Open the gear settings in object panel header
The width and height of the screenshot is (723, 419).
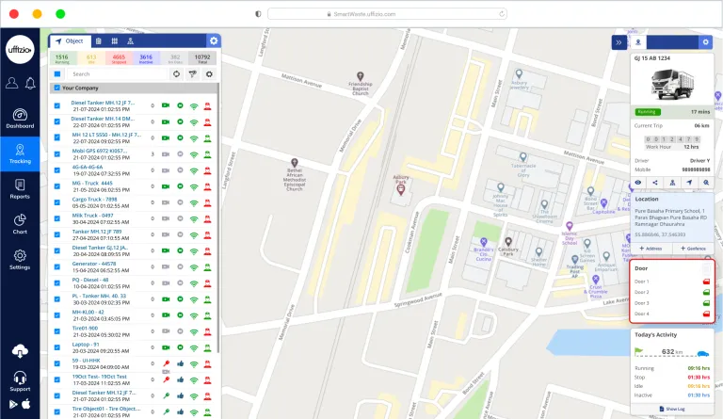pos(213,41)
